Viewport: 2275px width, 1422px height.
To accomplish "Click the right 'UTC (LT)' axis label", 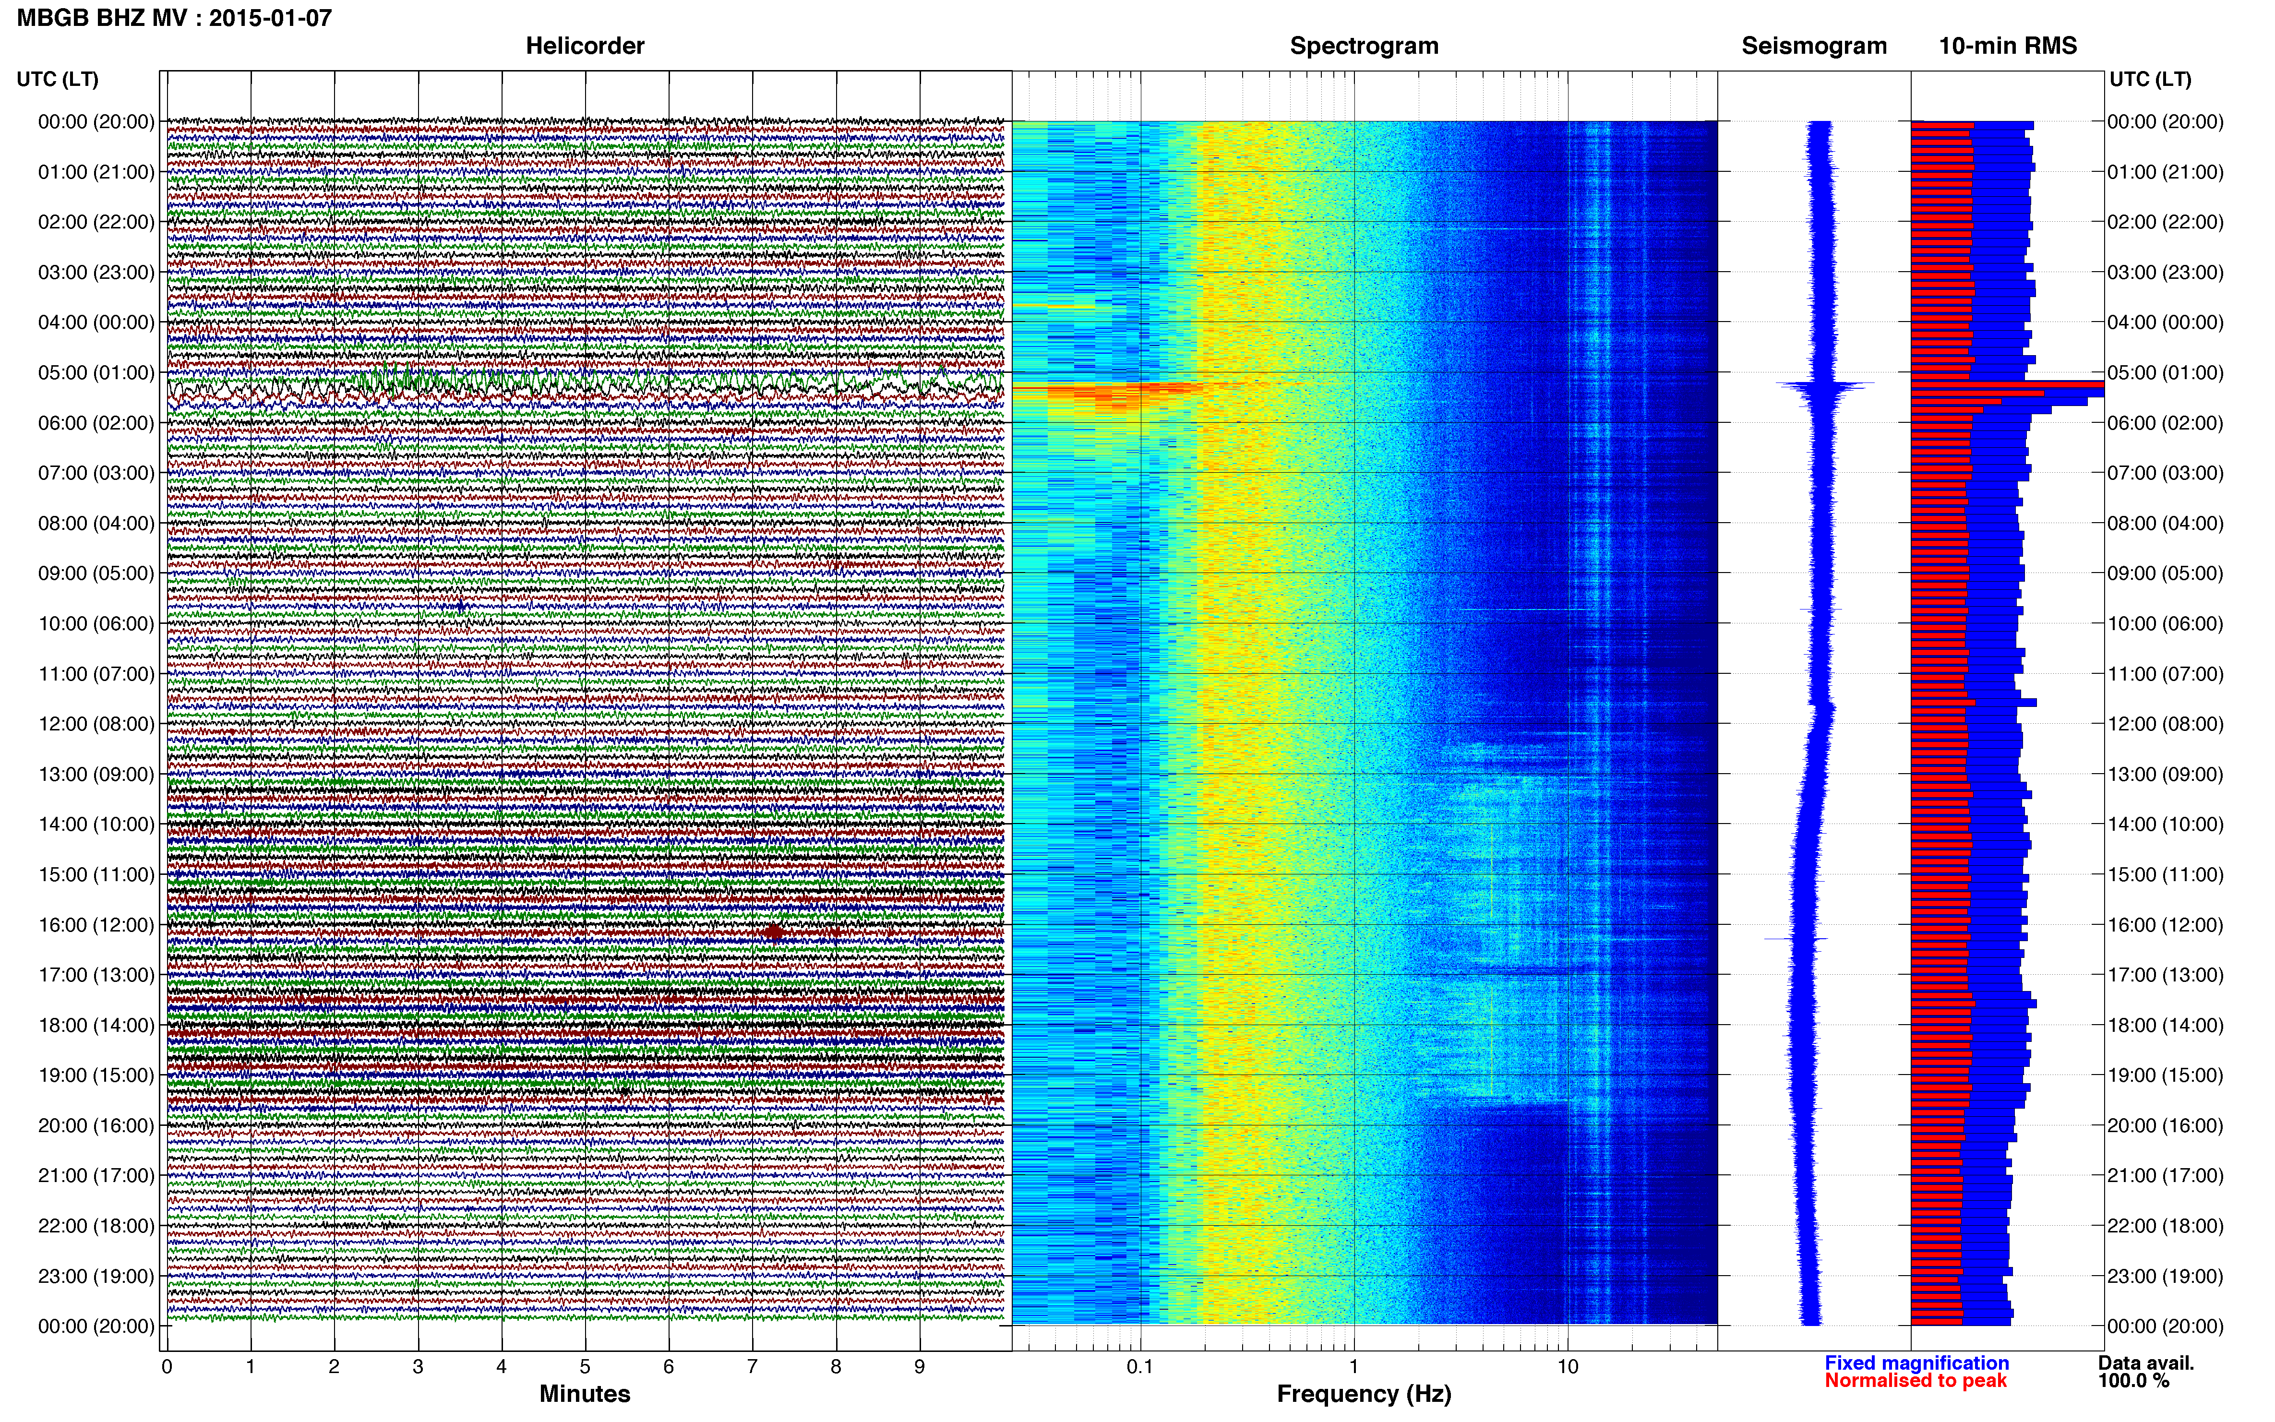I will coord(2150,79).
